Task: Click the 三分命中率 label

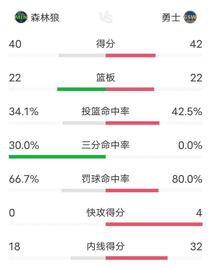Action: click(x=106, y=145)
